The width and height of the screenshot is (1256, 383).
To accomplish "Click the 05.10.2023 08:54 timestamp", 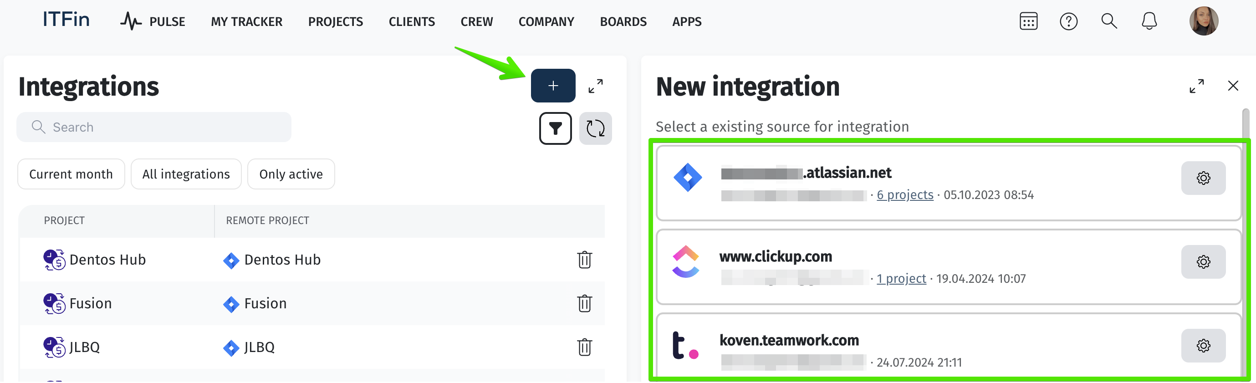I will (988, 195).
